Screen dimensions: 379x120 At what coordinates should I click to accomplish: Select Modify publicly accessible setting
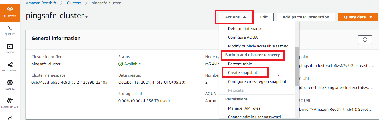258,46
